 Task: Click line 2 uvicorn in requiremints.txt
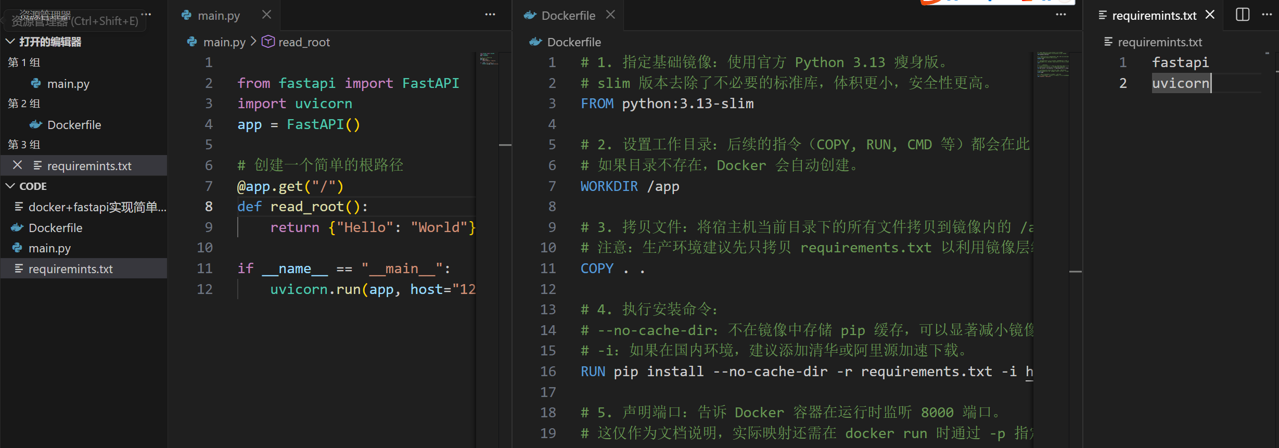[x=1180, y=83]
